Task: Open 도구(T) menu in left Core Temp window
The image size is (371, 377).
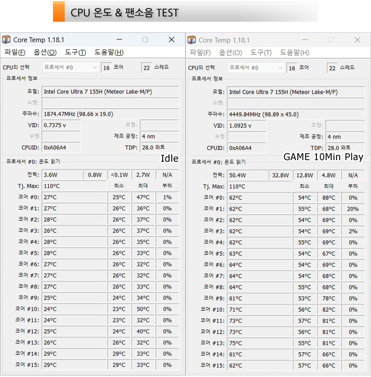Action: 75,52
